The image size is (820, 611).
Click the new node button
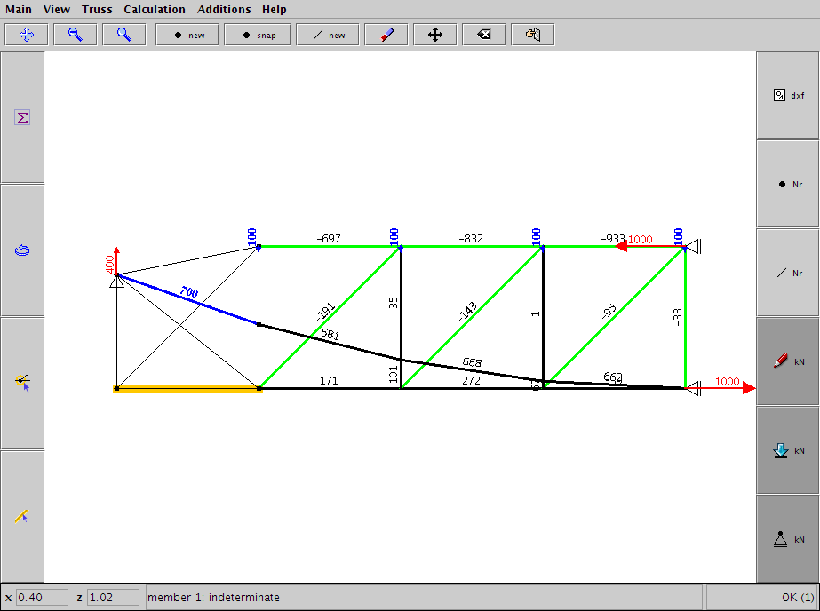tap(187, 35)
